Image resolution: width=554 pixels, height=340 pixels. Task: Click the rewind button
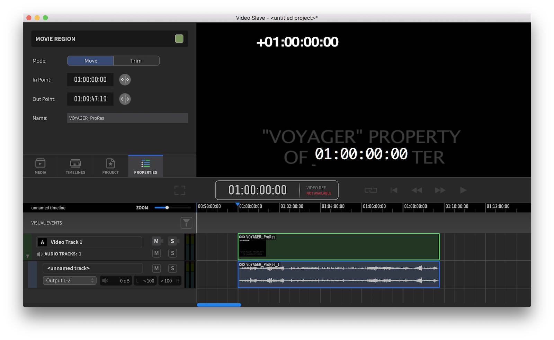coord(417,190)
